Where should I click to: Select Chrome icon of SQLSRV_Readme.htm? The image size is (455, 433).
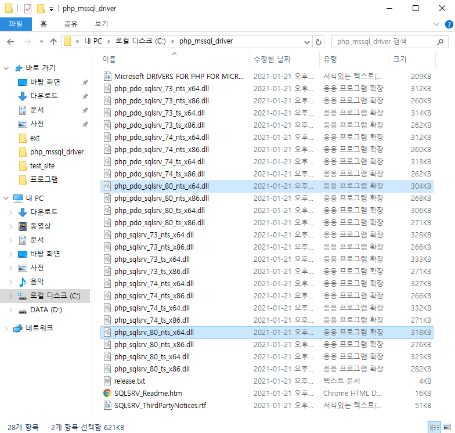107,393
